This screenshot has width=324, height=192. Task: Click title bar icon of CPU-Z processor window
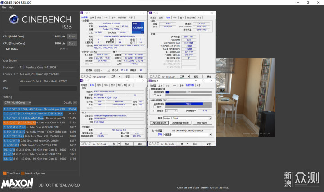point(81,13)
